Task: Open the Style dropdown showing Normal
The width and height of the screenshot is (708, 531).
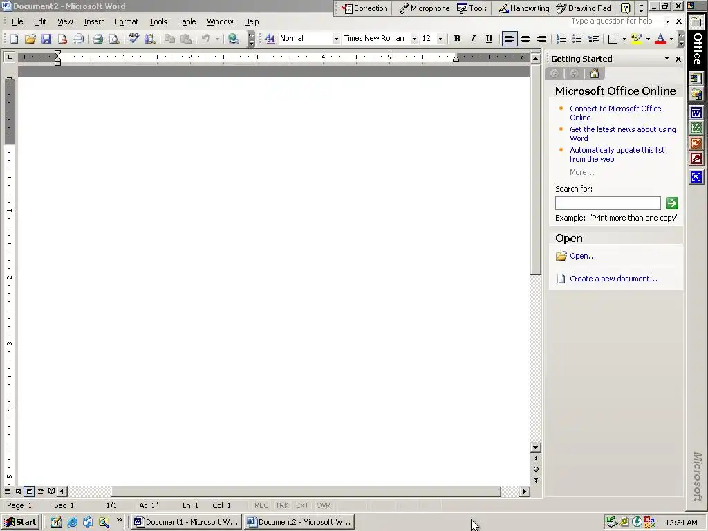Action: coord(336,39)
